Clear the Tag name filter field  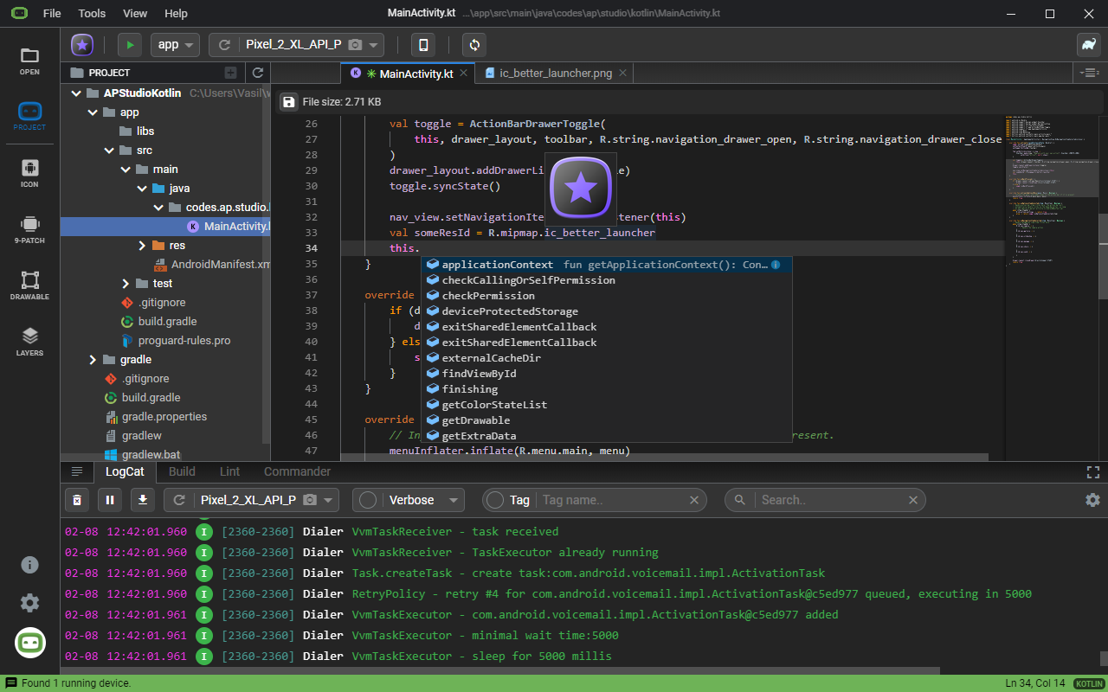click(693, 500)
